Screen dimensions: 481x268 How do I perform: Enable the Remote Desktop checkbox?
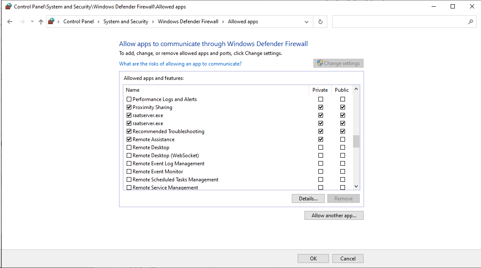pyautogui.click(x=129, y=148)
